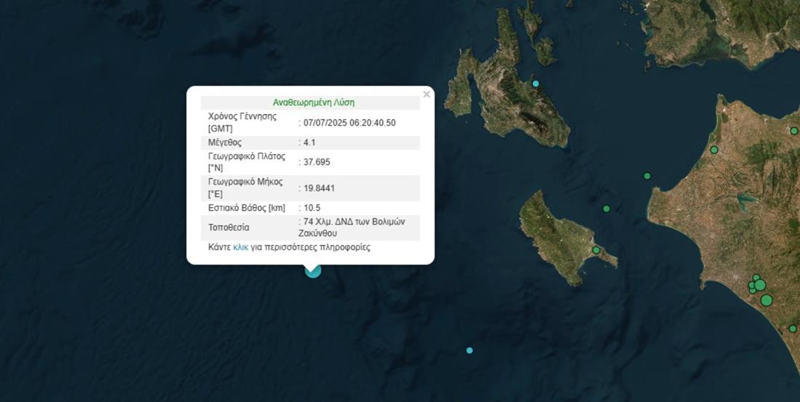Open the 'κλικ' link for more information
This screenshot has width=800, height=402.
click(240, 247)
